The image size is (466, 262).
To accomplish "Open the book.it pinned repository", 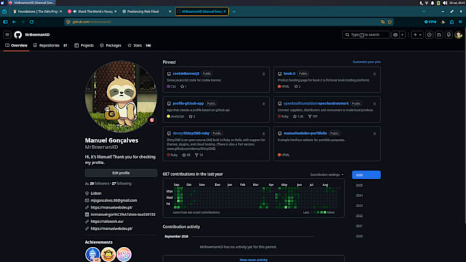I will click(289, 74).
